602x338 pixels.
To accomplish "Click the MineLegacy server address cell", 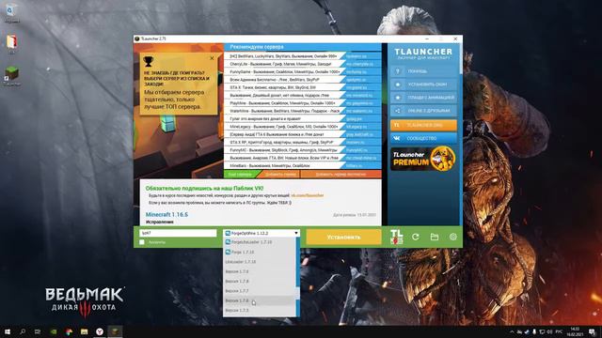I will [361, 127].
